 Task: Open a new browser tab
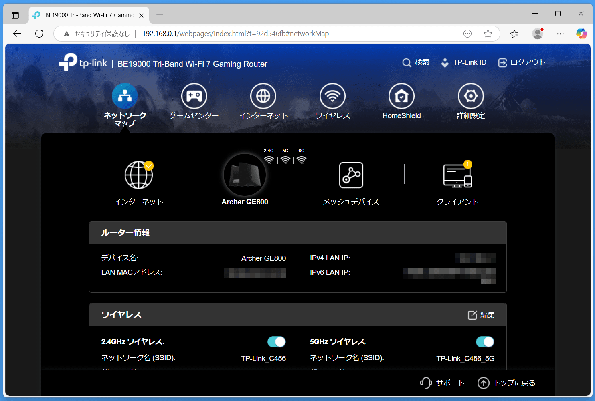(160, 15)
